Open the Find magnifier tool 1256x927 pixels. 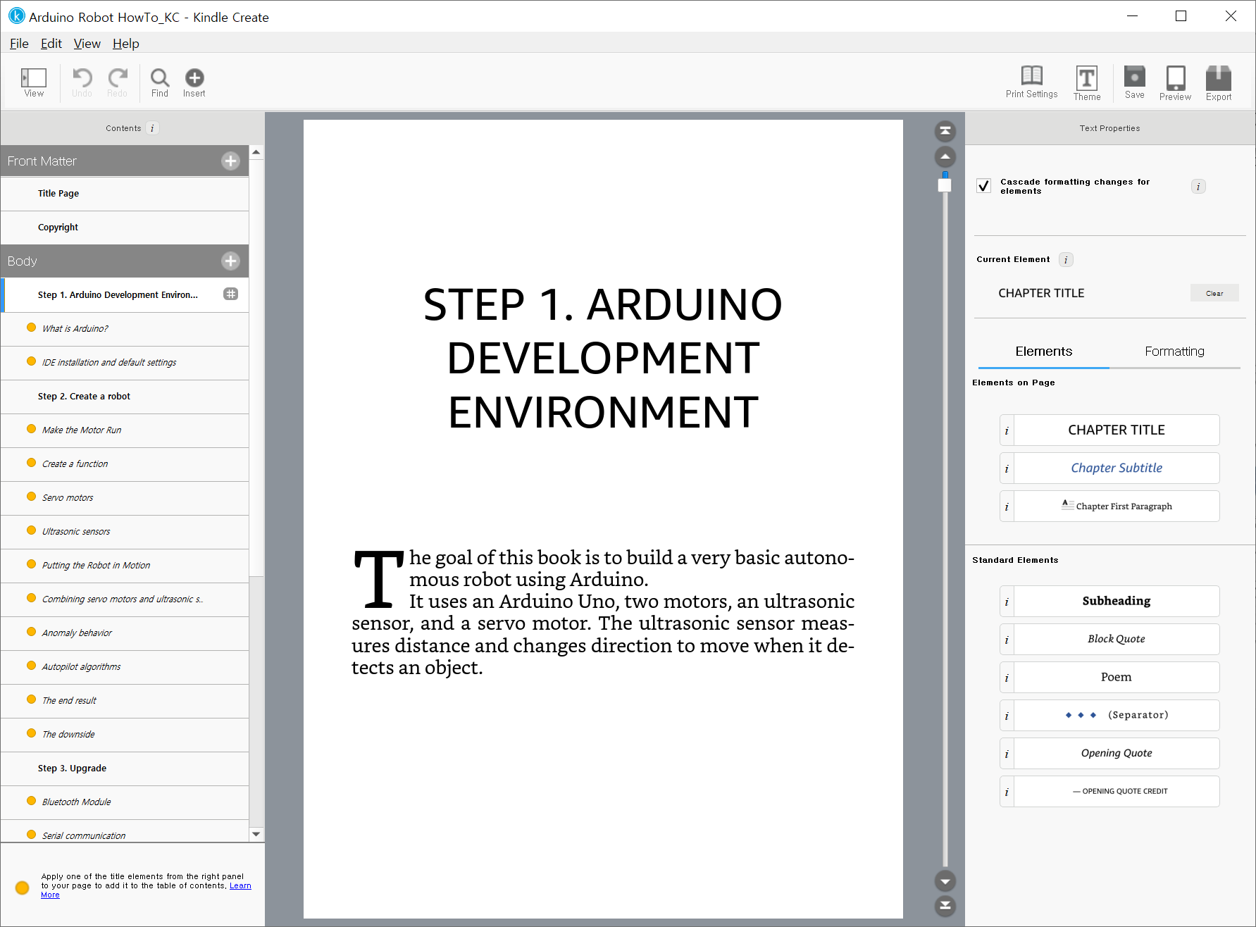160,77
